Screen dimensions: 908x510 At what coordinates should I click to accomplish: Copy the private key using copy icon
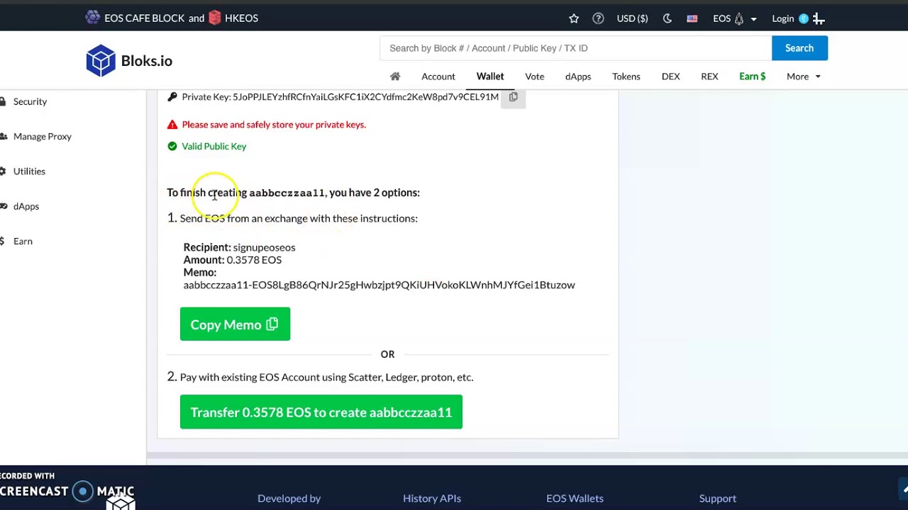(x=513, y=97)
